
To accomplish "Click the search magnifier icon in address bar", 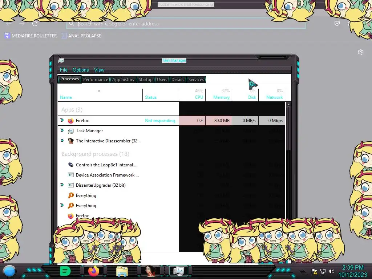I will (72, 24).
